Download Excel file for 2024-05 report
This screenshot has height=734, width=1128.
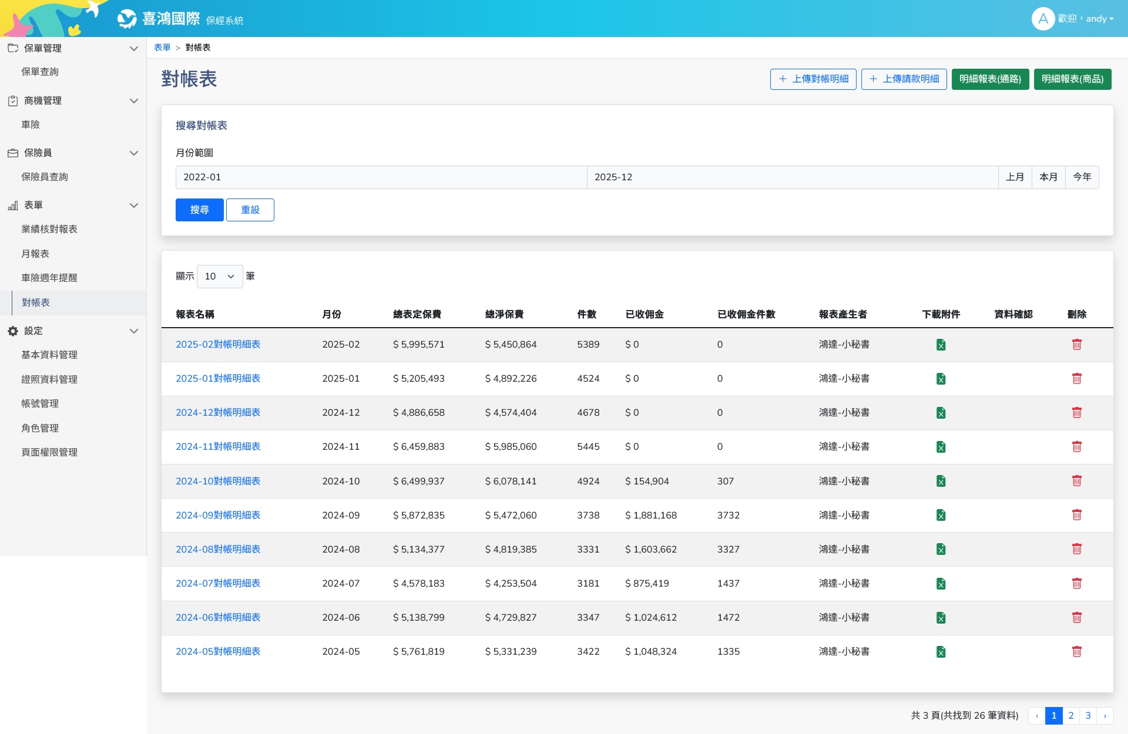click(x=941, y=652)
